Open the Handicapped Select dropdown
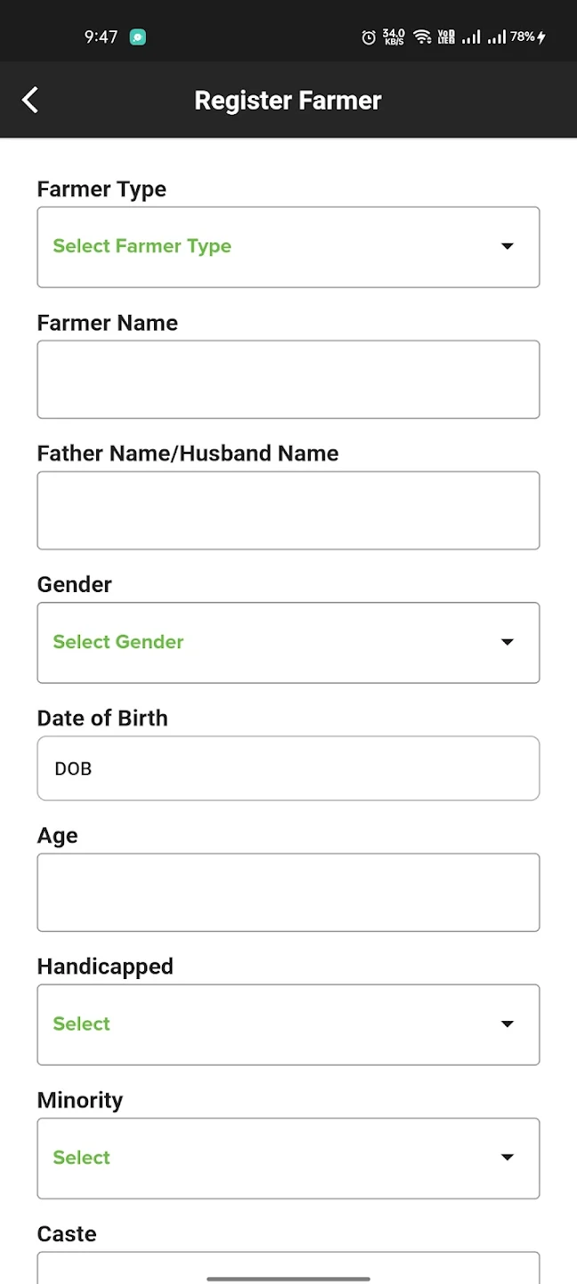Viewport: 577px width, 1284px height. click(288, 1025)
